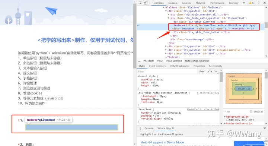Collapse the div1 question node
The height and width of the screenshot is (146, 268).
pos(166,11)
